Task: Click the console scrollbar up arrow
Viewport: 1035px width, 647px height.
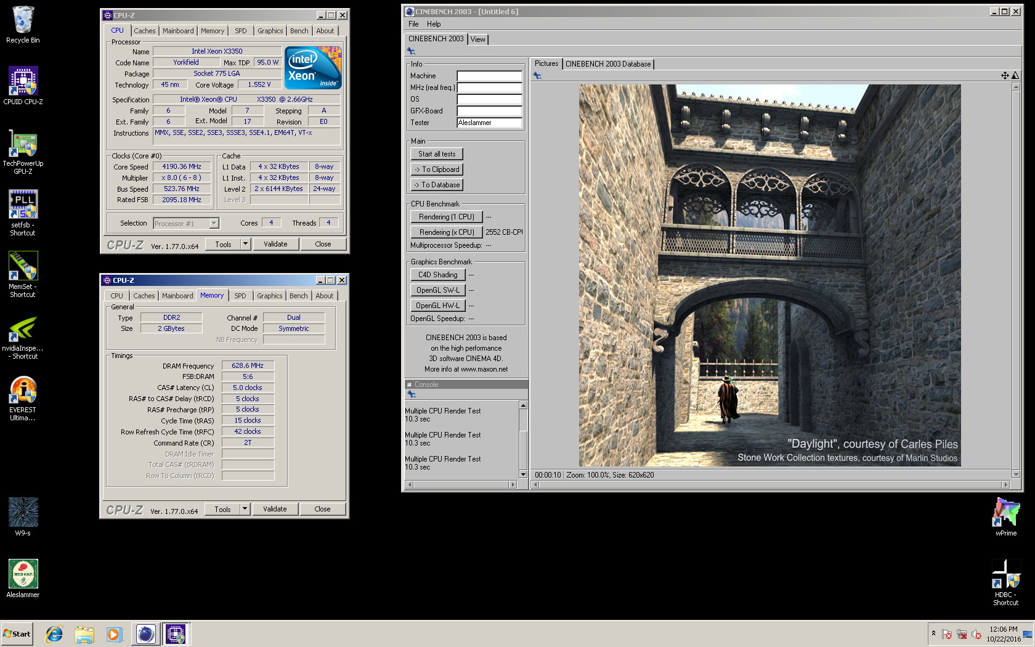Action: (x=523, y=405)
